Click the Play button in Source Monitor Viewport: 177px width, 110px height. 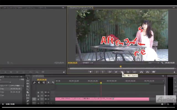[x=11, y=72]
